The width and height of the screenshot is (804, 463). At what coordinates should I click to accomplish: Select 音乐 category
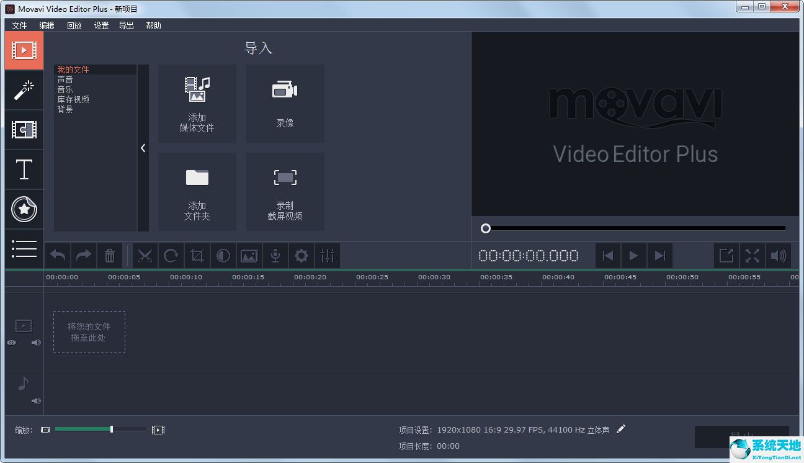click(x=65, y=89)
